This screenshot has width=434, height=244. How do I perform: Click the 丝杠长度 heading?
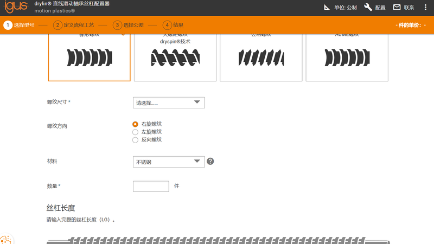(x=61, y=208)
